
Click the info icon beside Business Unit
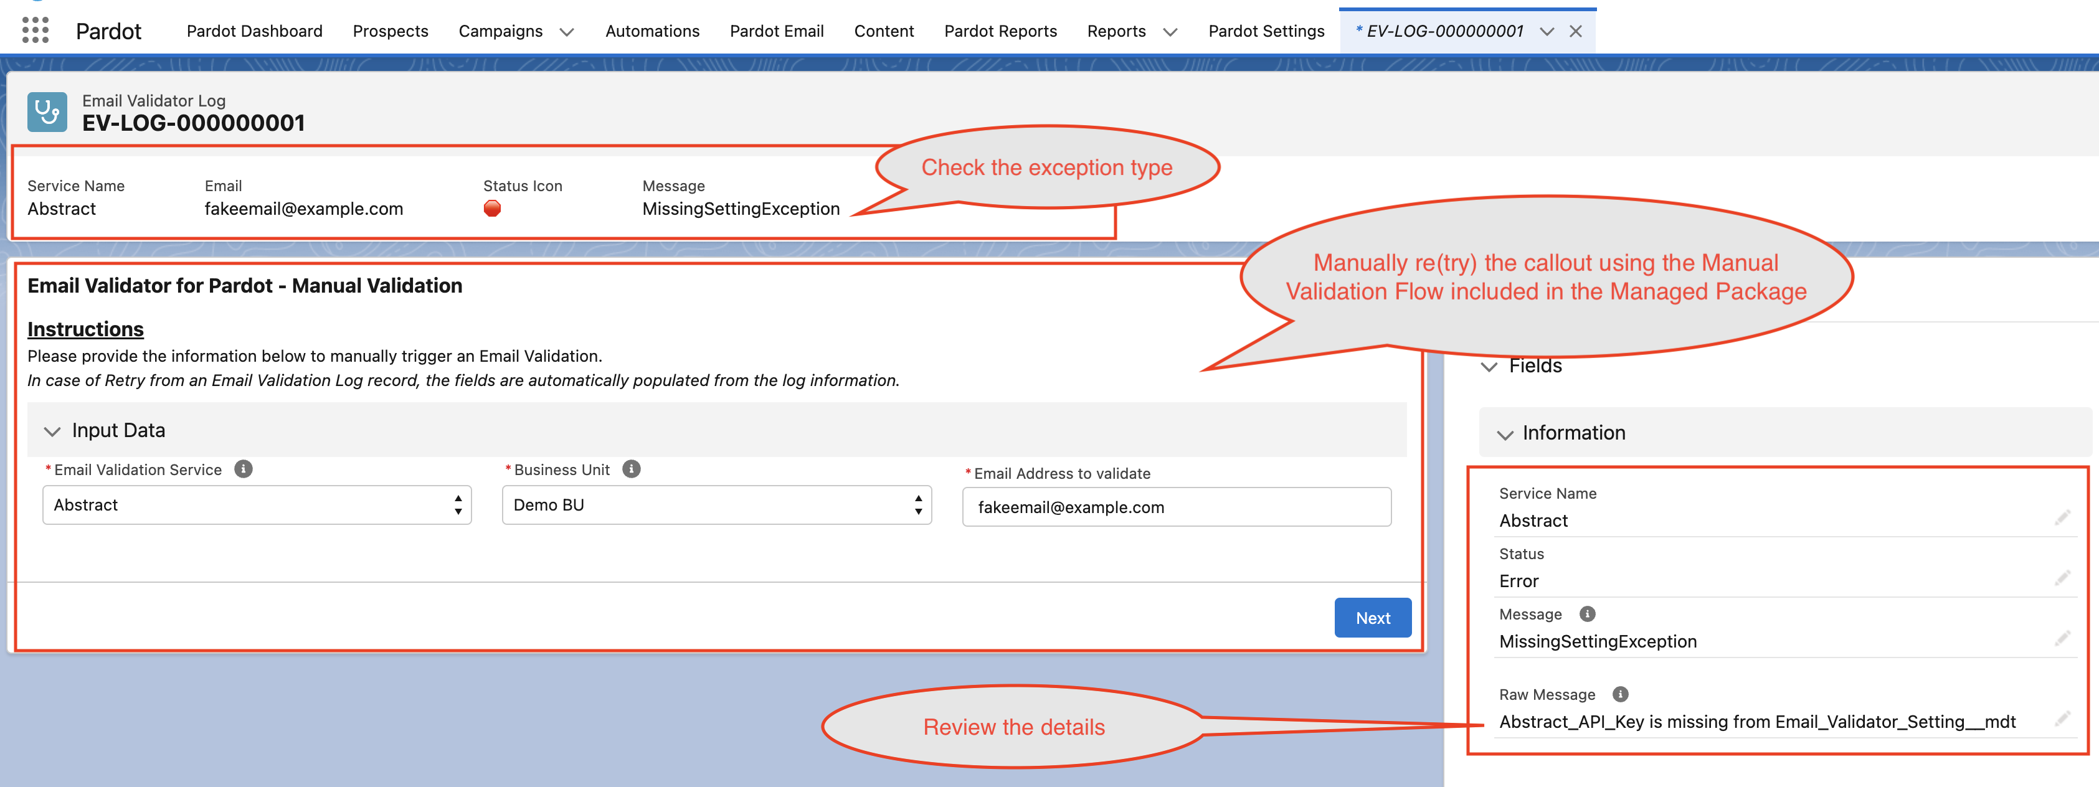[x=632, y=468]
